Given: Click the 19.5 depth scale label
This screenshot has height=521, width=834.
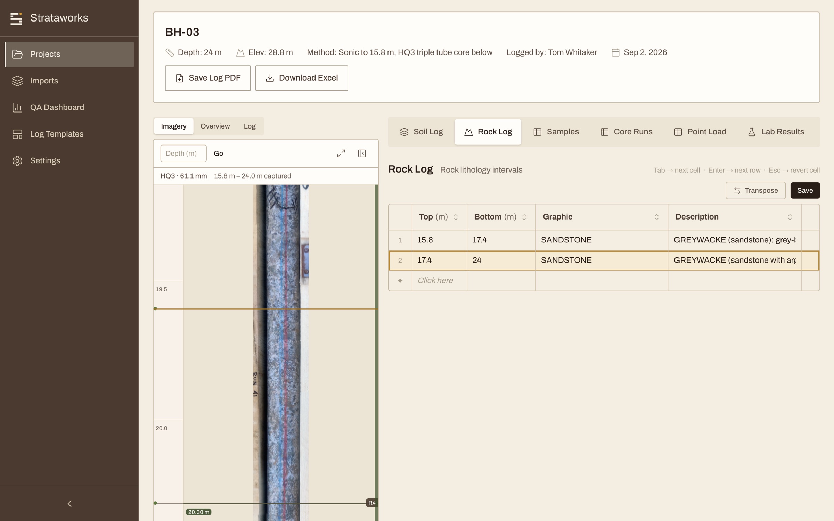Looking at the screenshot, I should tap(161, 289).
